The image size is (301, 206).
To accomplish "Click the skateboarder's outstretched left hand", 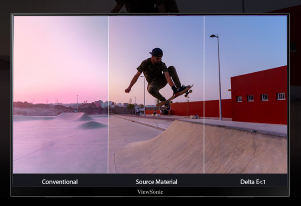I will click(x=128, y=90).
